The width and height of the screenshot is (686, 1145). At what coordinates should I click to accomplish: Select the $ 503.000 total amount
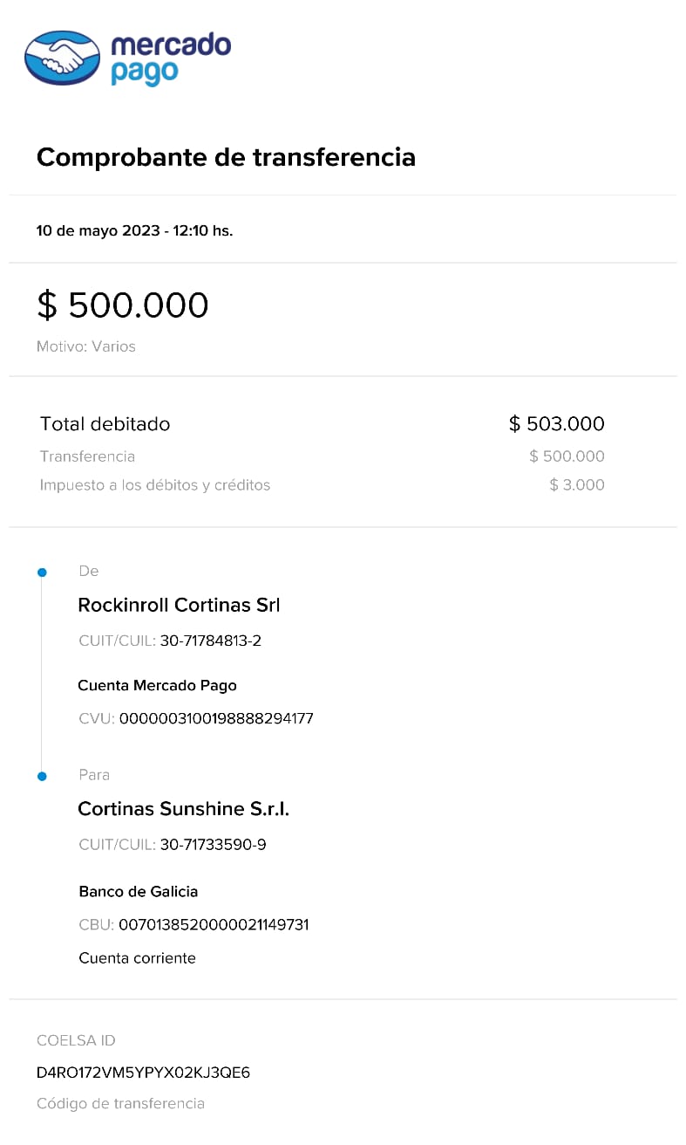[x=556, y=424]
